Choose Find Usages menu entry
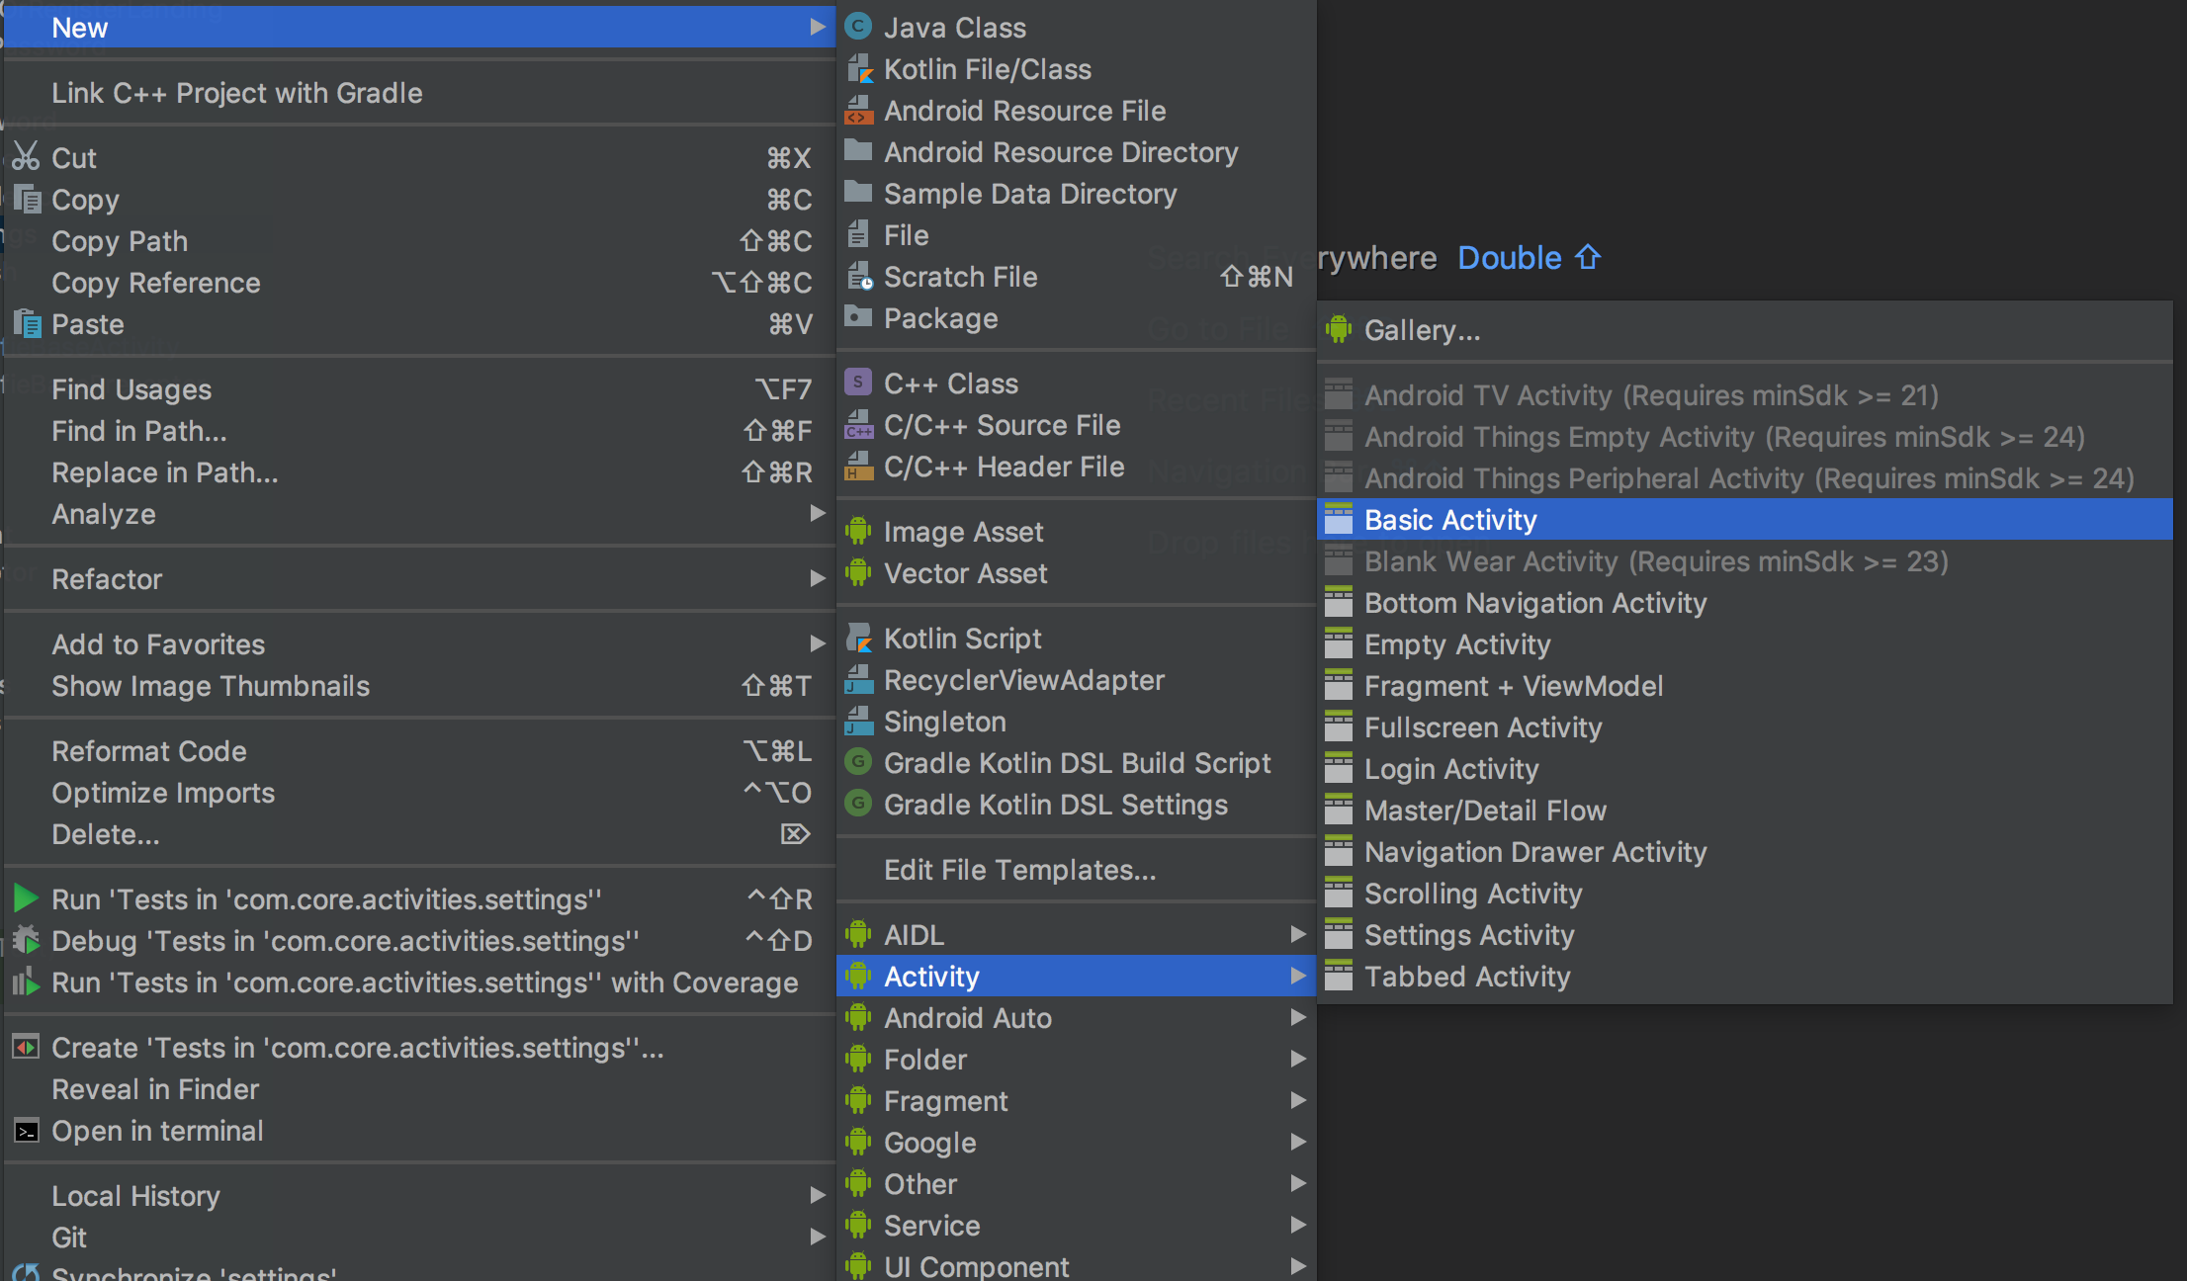 coord(419,388)
